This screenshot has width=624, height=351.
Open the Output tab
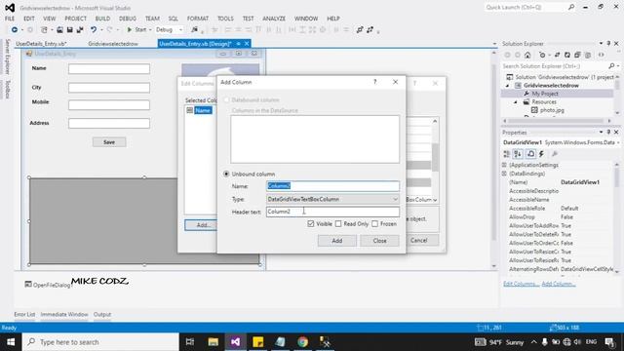click(102, 314)
